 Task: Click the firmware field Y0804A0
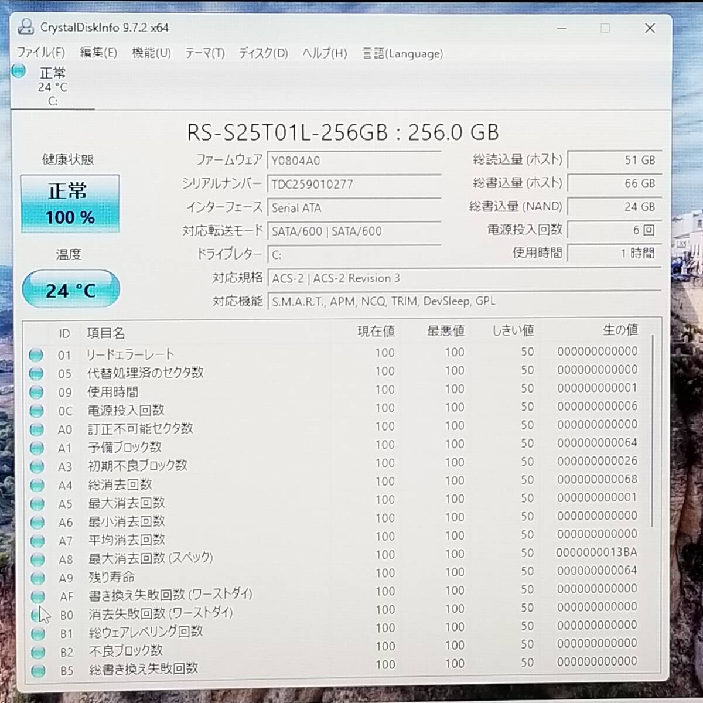(x=353, y=161)
